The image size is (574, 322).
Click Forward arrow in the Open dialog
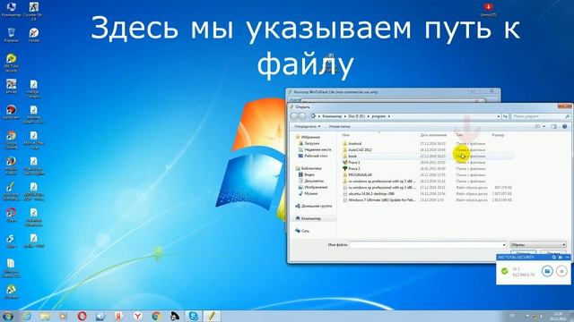[x=302, y=116]
